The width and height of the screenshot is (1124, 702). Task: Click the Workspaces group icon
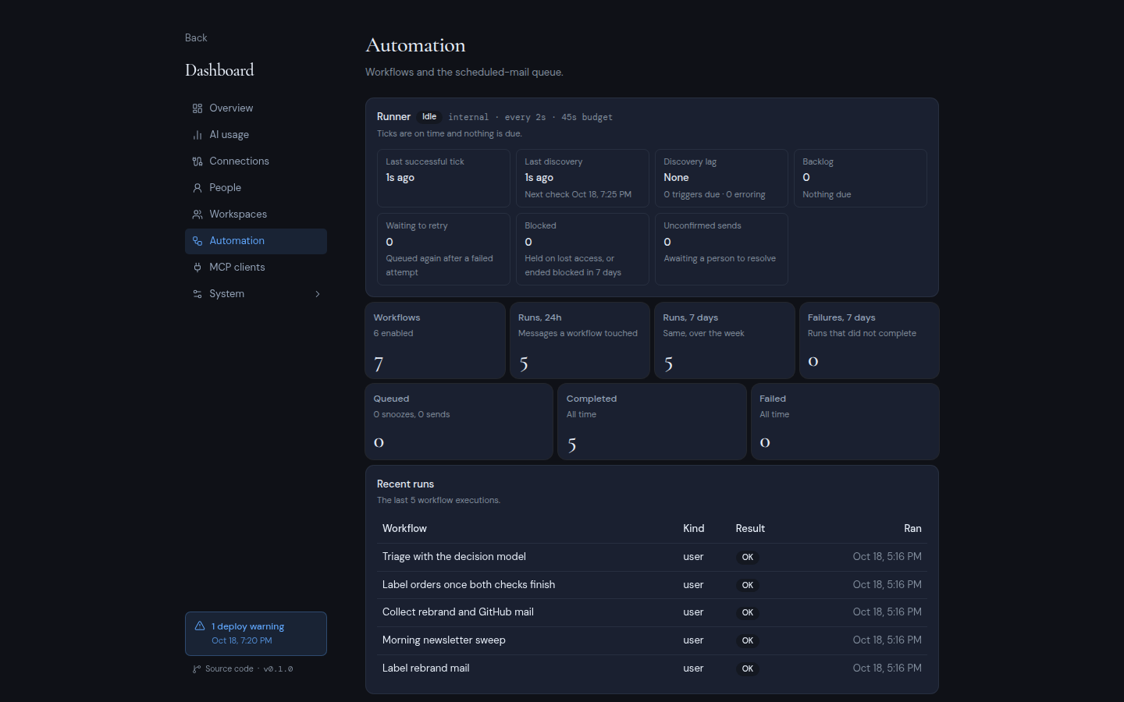[x=197, y=214]
